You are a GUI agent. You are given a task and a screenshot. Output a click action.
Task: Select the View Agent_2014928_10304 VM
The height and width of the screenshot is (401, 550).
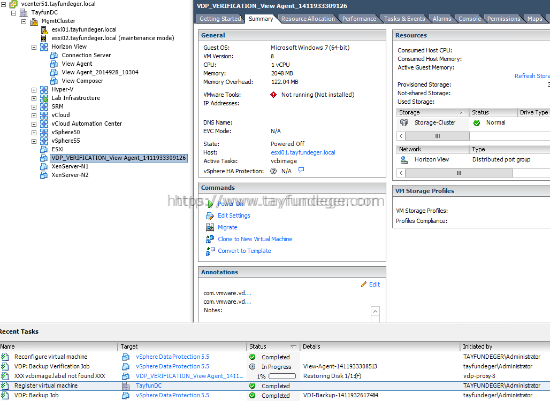(100, 73)
